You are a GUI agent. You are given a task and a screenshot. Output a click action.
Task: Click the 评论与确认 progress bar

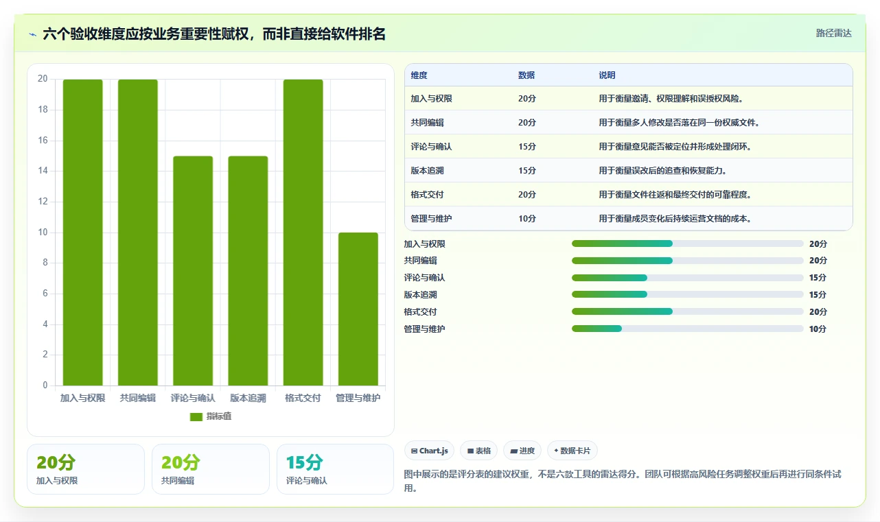point(687,278)
